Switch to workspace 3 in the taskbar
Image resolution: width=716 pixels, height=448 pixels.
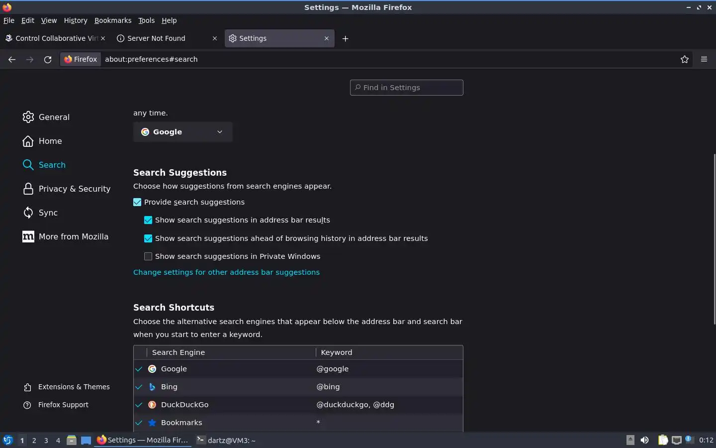tap(46, 441)
